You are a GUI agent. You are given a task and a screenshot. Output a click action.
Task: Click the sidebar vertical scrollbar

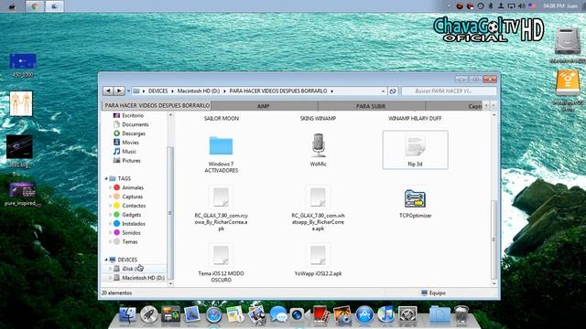(170, 213)
